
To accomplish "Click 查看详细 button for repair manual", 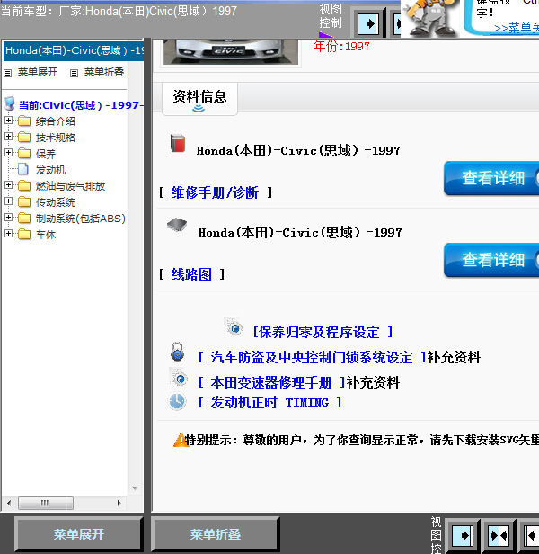I will click(x=491, y=178).
